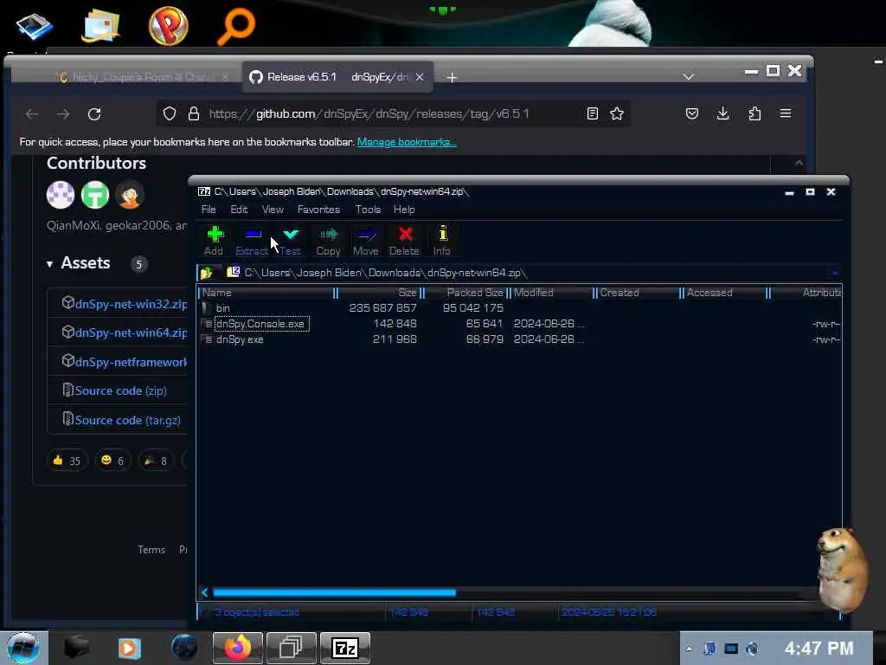Screen dimensions: 886x665
Task: Open the Firefox downloads panel
Action: (x=722, y=113)
